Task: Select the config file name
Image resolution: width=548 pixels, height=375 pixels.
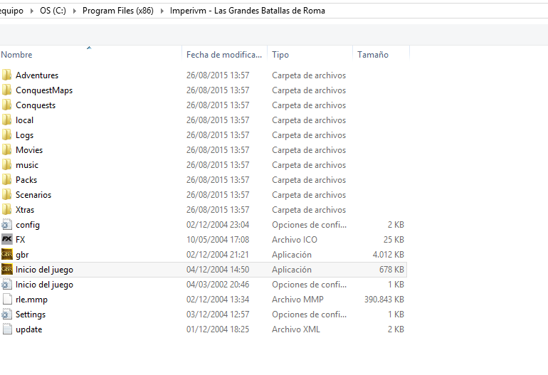Action: [x=28, y=225]
